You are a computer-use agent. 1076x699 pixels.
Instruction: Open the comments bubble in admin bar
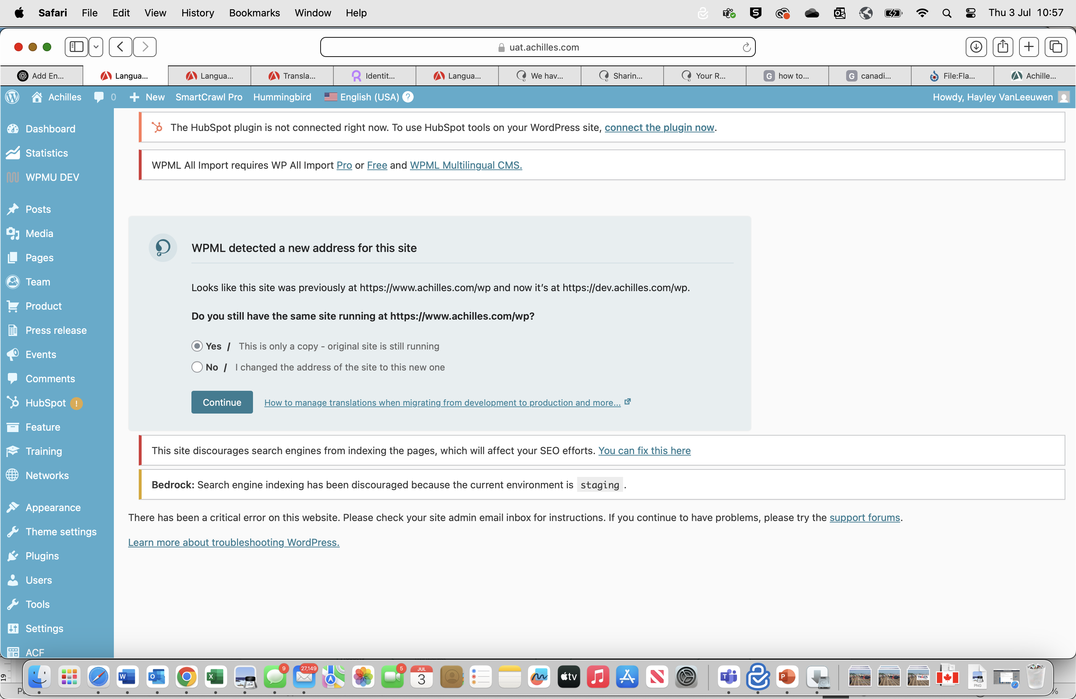tap(99, 97)
